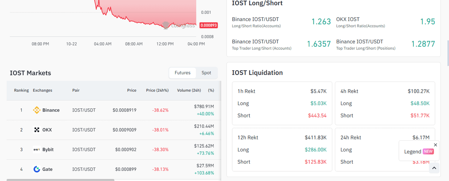The width and height of the screenshot is (449, 181).
Task: Click the Gate exchange logo icon
Action: [37, 169]
